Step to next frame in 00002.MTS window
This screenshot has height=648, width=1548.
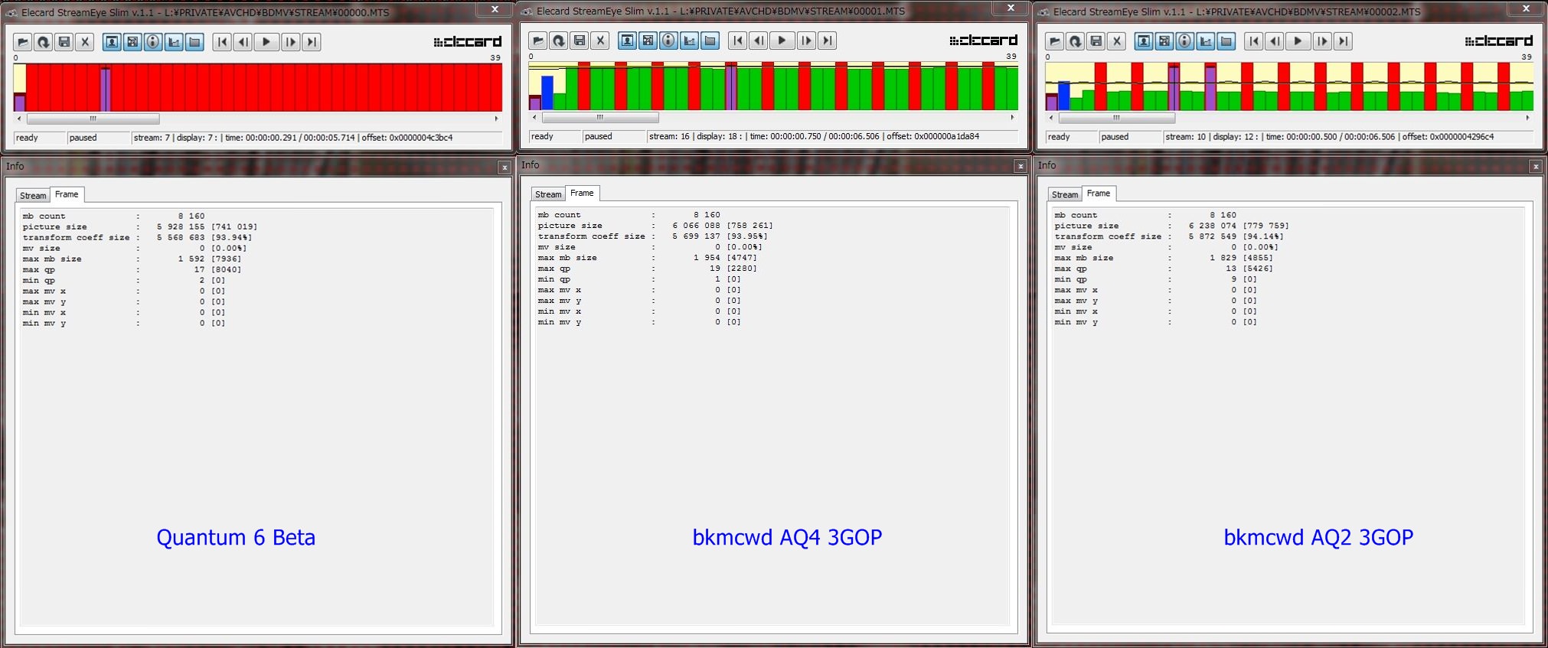click(x=1322, y=41)
